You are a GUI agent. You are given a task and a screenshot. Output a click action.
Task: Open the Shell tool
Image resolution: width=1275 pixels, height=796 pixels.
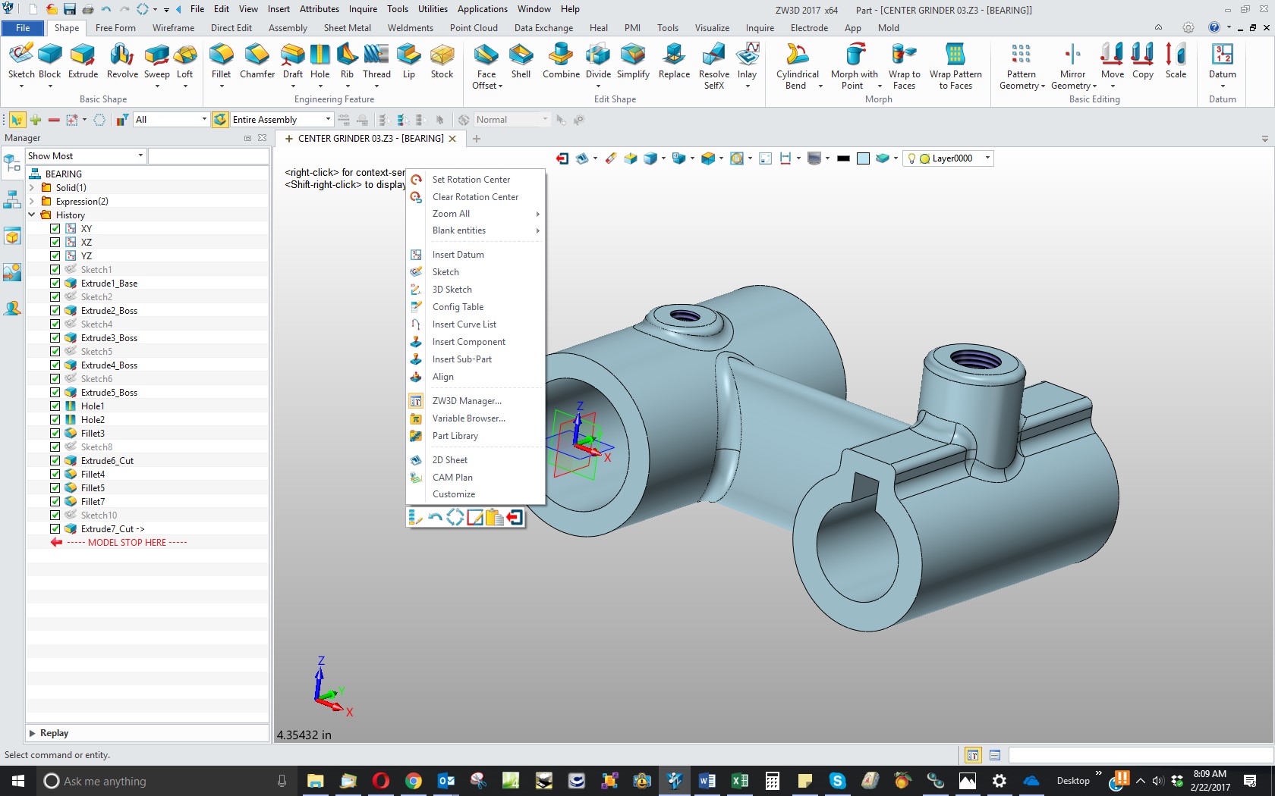tap(521, 61)
